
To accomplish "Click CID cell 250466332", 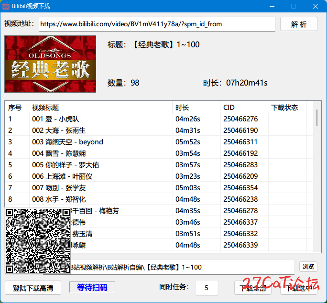I will coord(240,234).
